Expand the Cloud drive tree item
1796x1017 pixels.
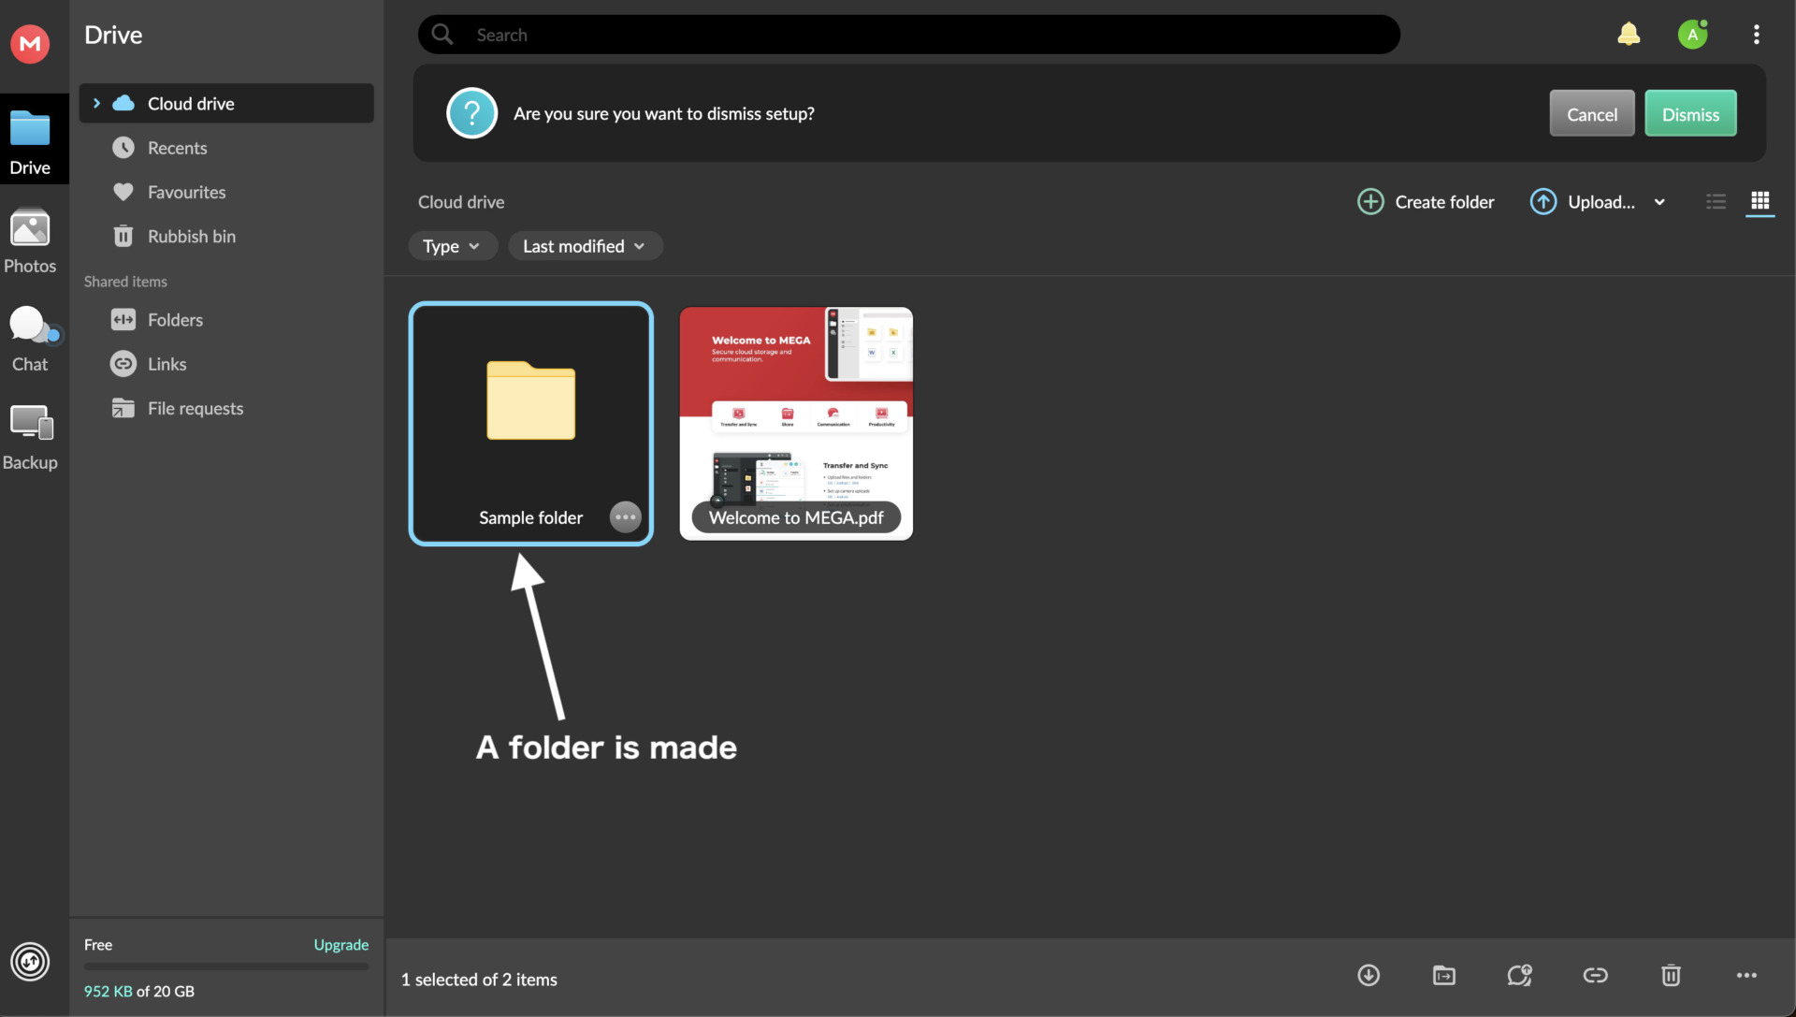[96, 103]
